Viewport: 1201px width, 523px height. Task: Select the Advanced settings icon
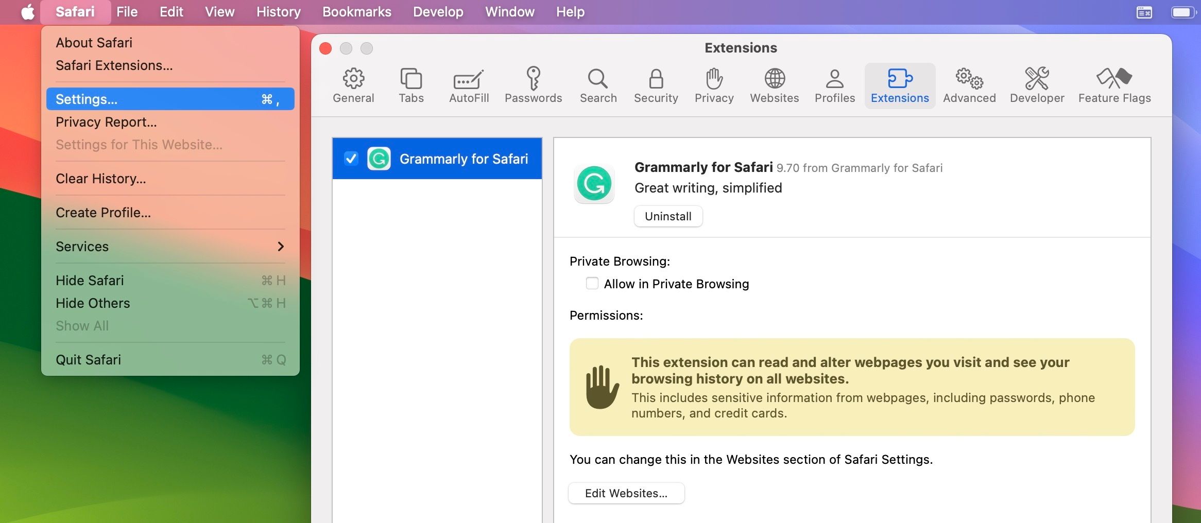[968, 85]
